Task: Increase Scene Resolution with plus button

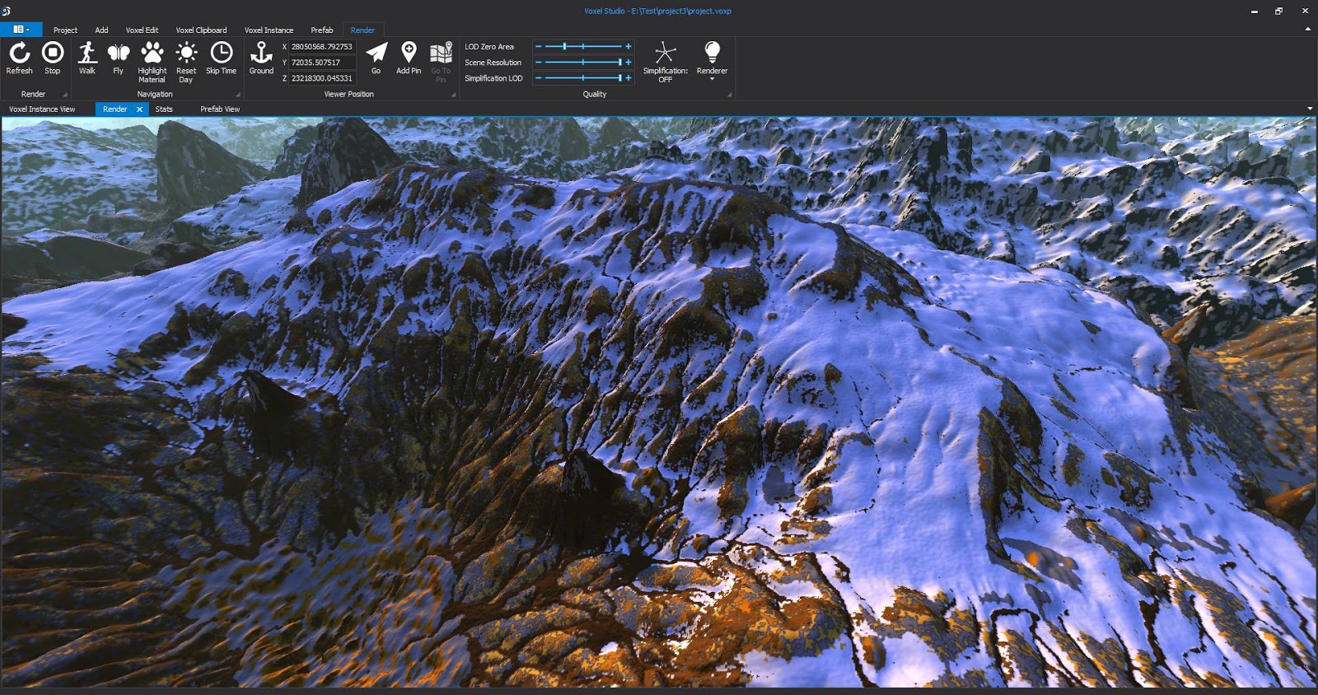Action: 629,63
